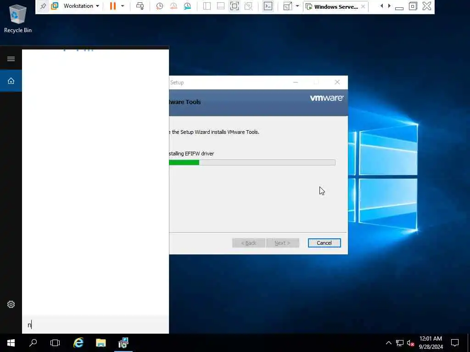Viewport: 470px width, 352px height.
Task: Unpin the VMware toolbar with the pin icon
Action: coord(43,6)
